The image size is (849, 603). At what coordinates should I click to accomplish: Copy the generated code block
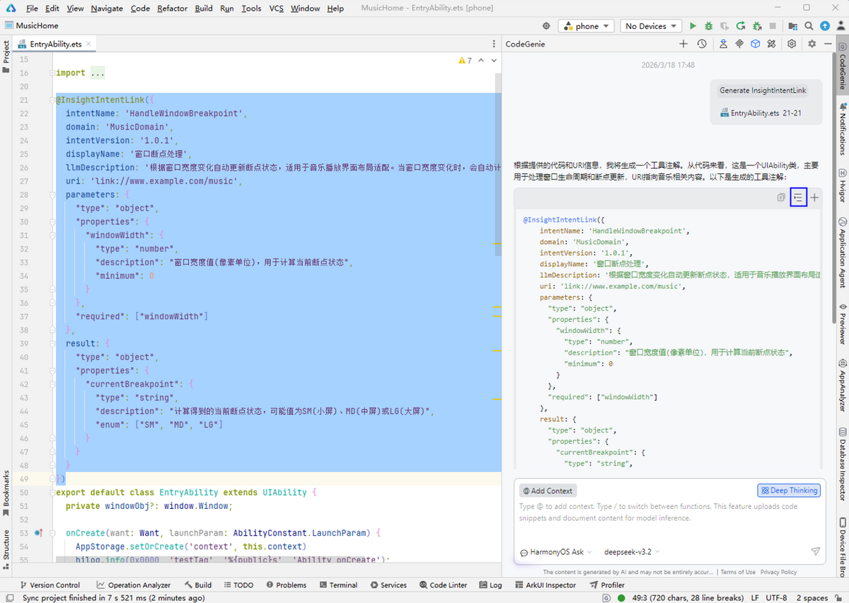point(781,198)
